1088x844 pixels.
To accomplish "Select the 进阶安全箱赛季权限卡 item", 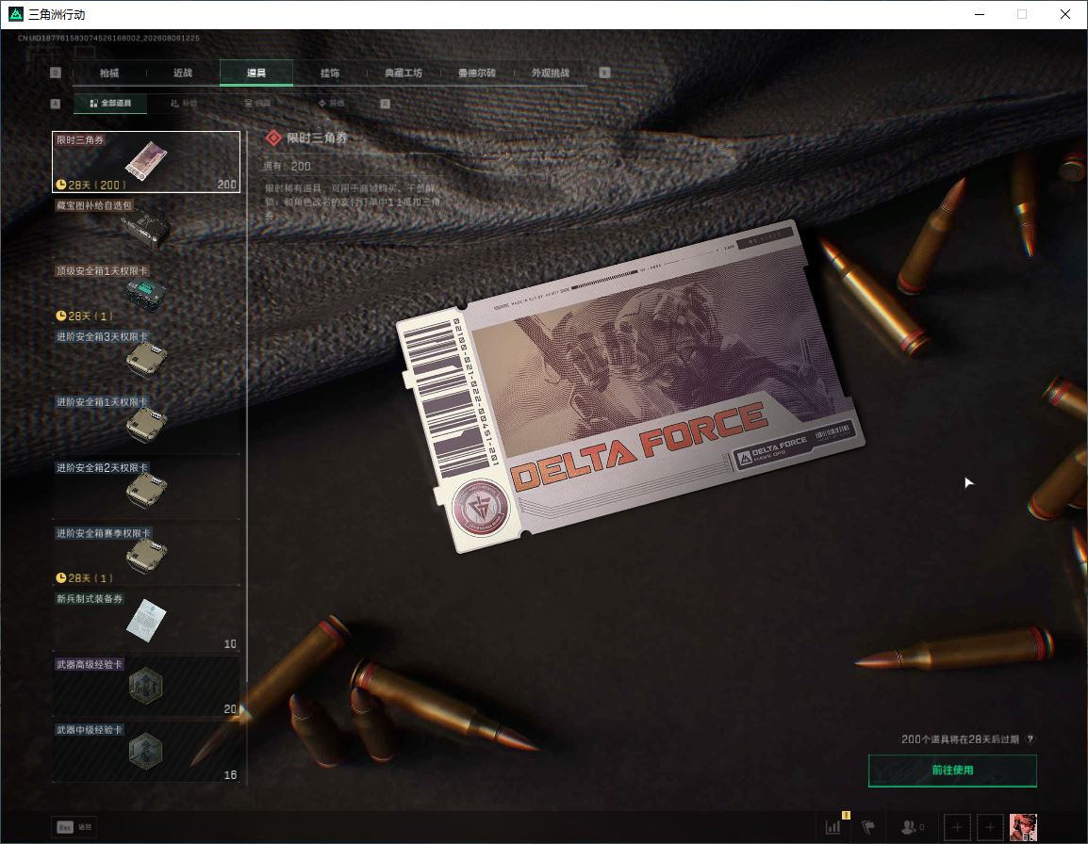I will coord(146,554).
